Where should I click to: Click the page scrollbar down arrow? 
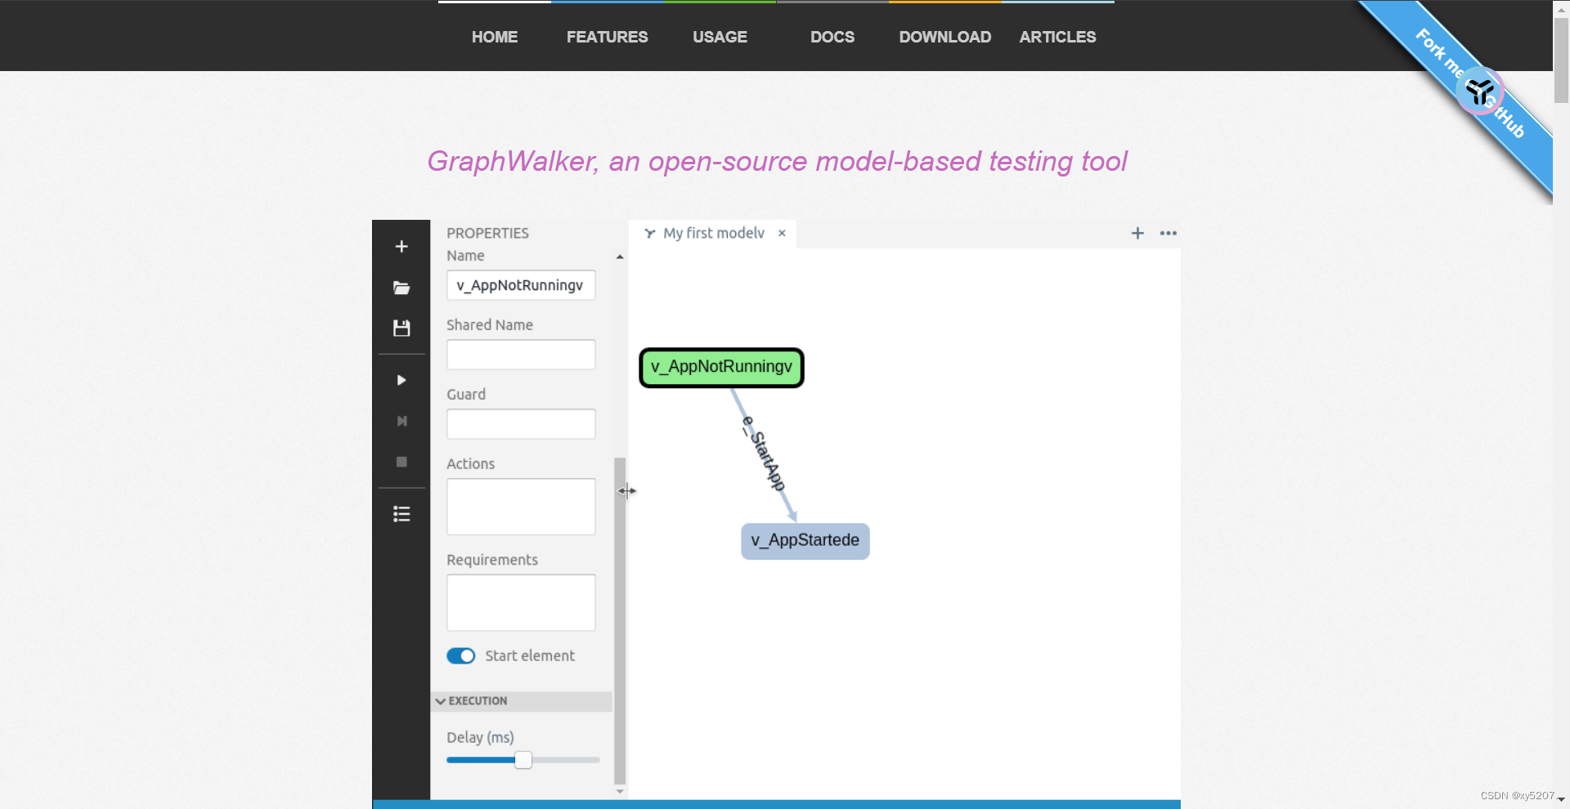(x=1561, y=799)
